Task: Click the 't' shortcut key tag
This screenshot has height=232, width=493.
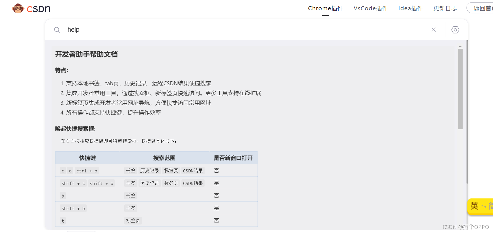Action: pyautogui.click(x=63, y=221)
